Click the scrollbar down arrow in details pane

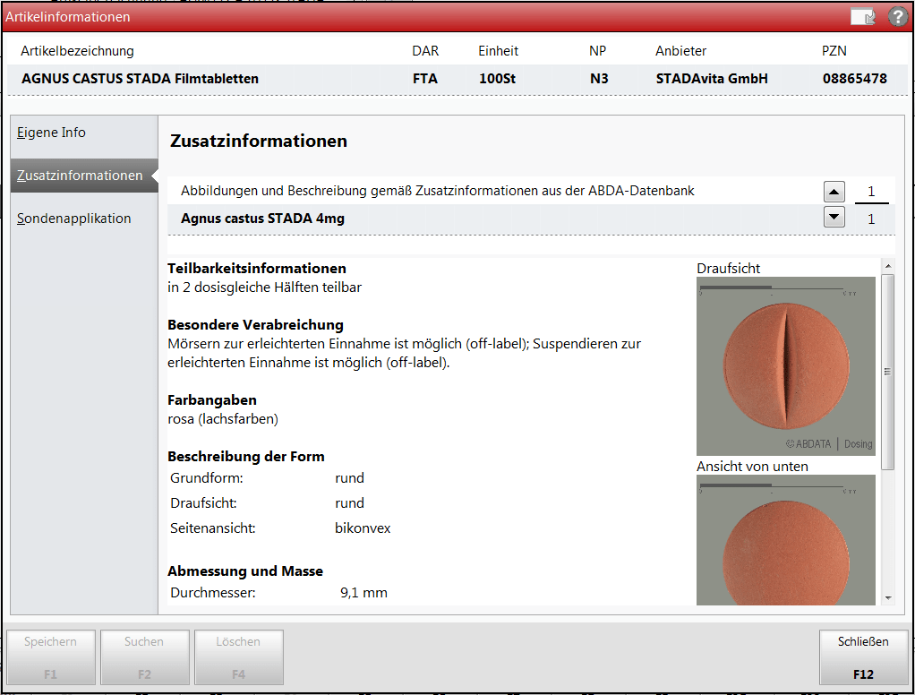[x=888, y=597]
